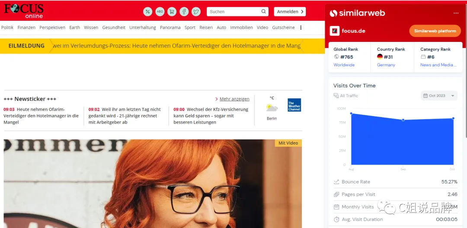The image size is (467, 228).
Task: Click the Pages per Visit icon
Action: coord(336,194)
